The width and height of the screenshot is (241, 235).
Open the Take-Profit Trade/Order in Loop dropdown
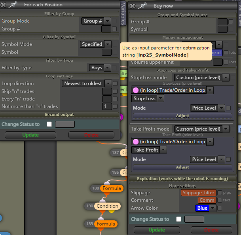tap(210, 142)
